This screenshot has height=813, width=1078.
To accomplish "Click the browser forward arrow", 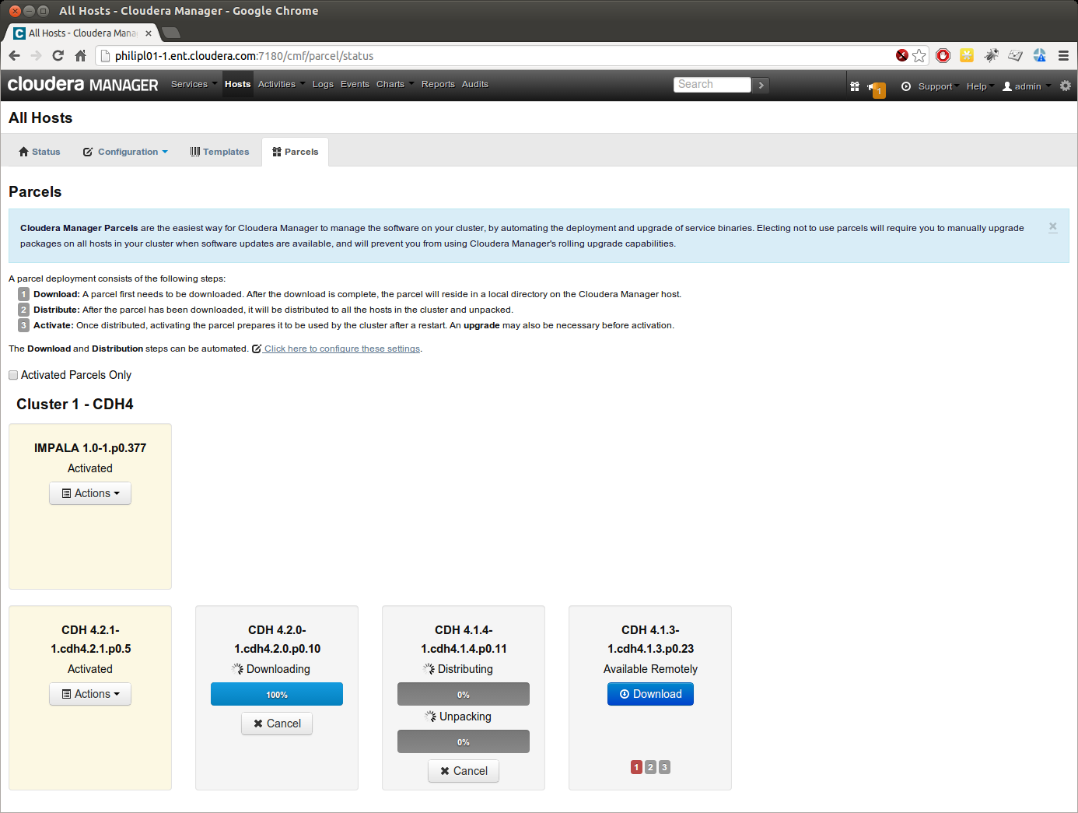I will pos(36,55).
